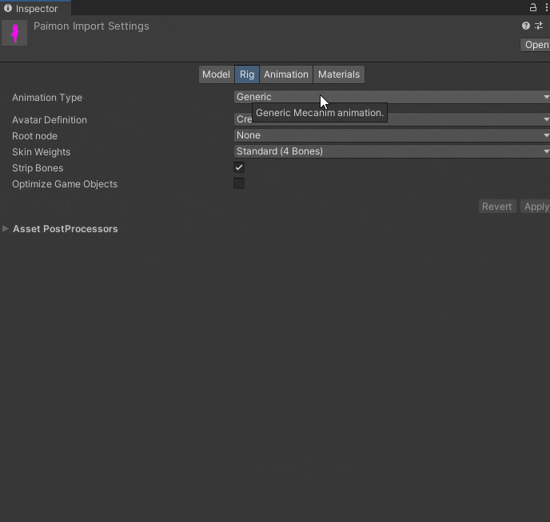Click the Revert button
Image resolution: width=550 pixels, height=522 pixels.
[496, 207]
